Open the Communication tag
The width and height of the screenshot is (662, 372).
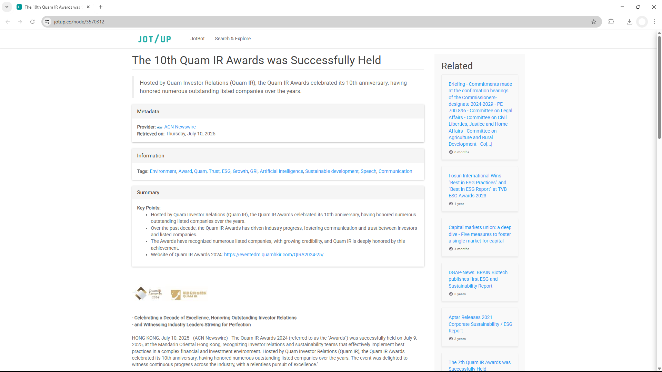(x=395, y=171)
